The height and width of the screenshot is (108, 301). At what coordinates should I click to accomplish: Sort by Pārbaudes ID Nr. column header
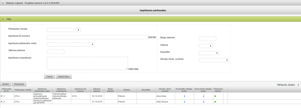click(x=7, y=90)
